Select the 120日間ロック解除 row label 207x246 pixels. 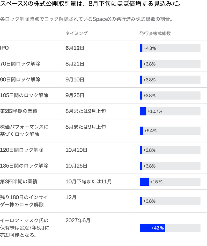coord(22,150)
